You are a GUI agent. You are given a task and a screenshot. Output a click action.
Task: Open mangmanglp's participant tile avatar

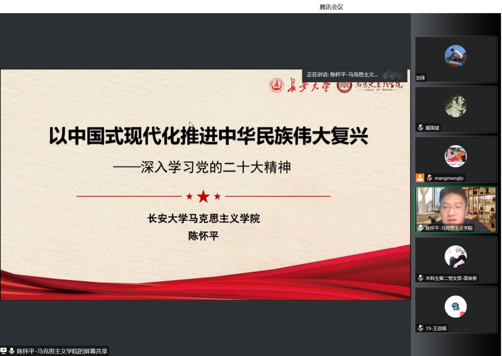[455, 156]
